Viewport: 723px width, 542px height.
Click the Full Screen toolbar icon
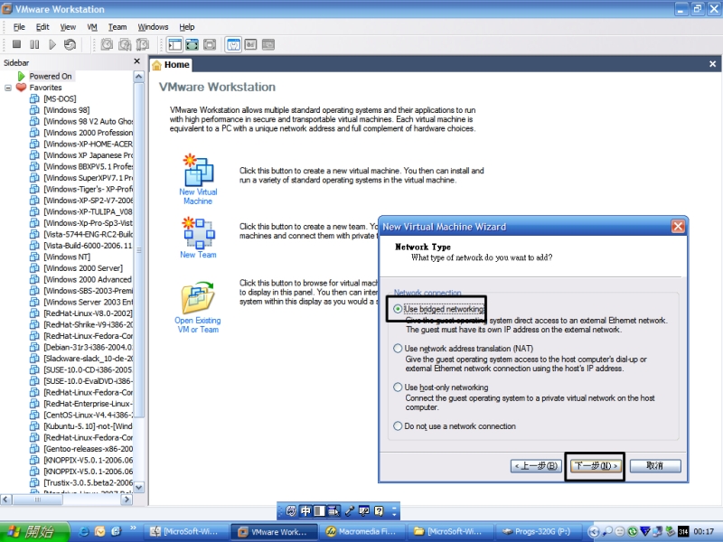click(210, 44)
